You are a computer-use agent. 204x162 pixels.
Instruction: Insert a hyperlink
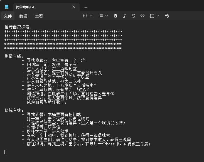coord(142,16)
